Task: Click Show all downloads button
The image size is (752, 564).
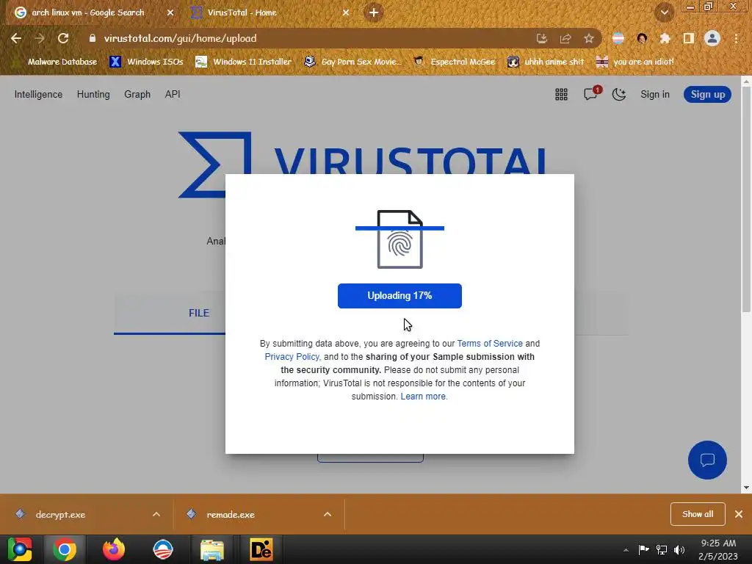Action: tap(698, 514)
